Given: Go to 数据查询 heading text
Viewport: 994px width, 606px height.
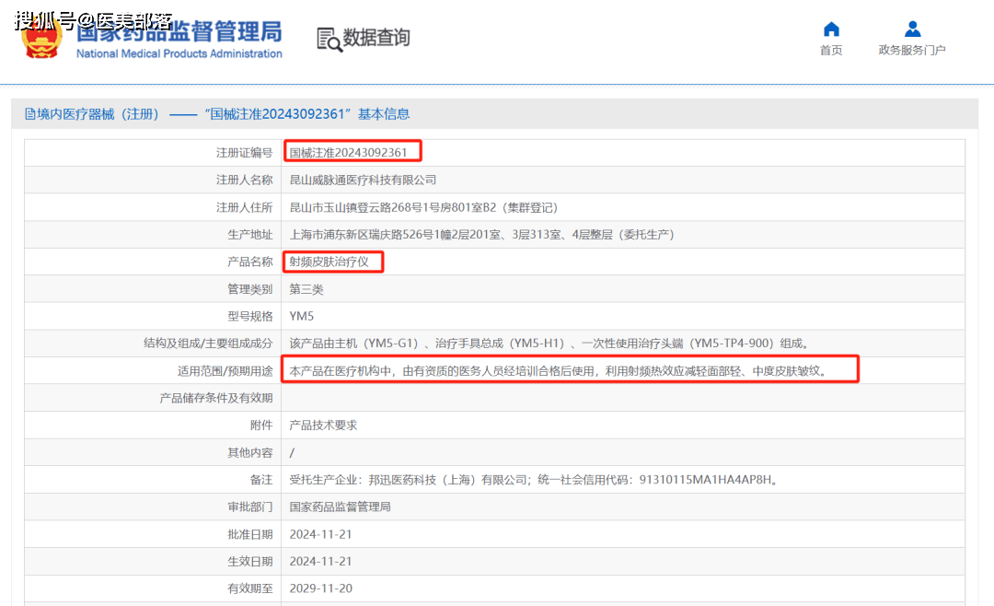Looking at the screenshot, I should coord(376,38).
